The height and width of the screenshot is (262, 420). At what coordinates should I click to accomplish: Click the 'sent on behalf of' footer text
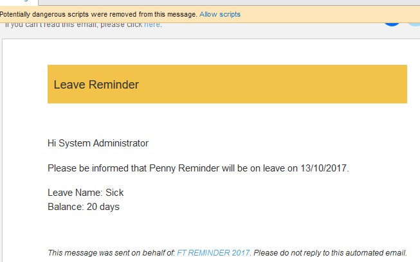(111, 252)
